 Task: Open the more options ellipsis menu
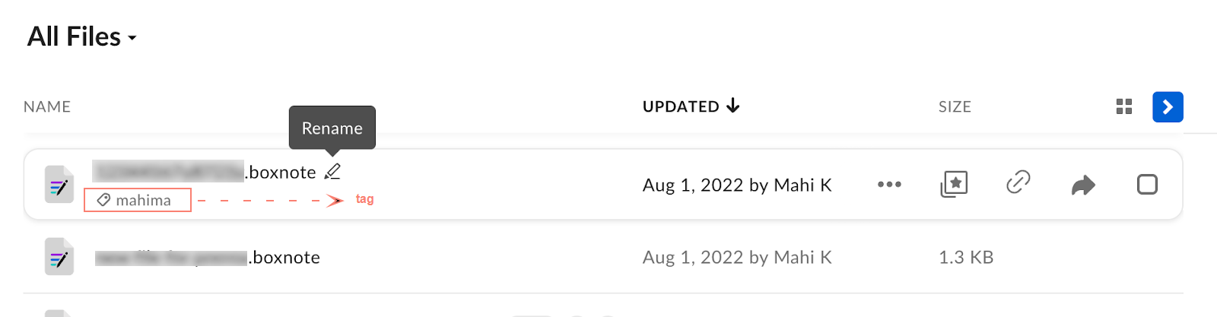(889, 185)
